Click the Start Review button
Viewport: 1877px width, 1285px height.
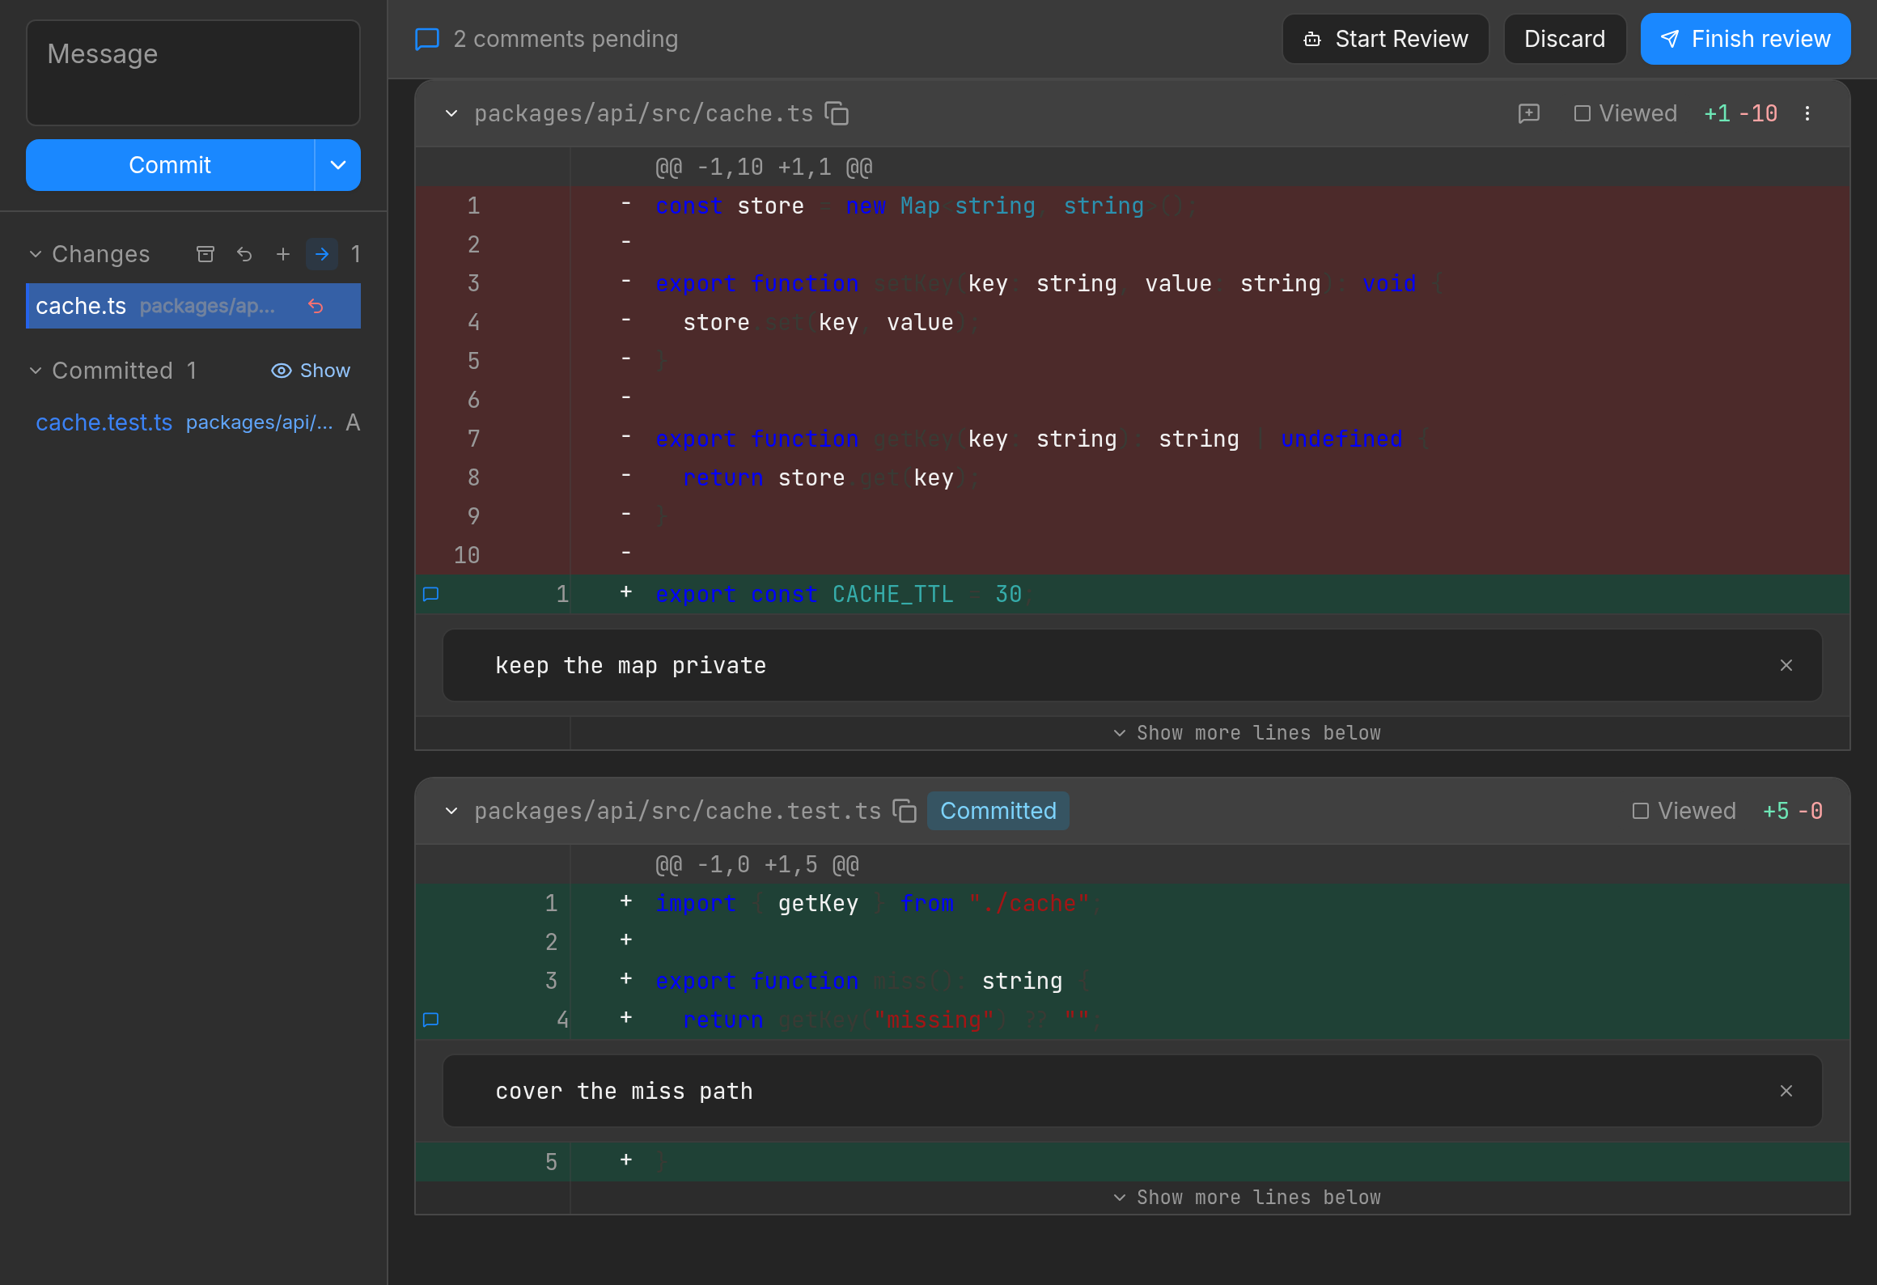point(1385,39)
